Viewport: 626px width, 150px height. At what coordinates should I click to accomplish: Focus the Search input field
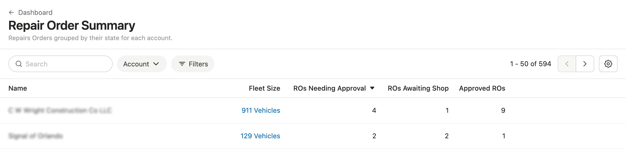pos(65,64)
